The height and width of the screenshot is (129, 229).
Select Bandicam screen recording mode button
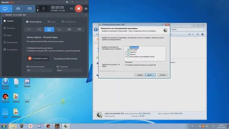[x=5, y=9]
